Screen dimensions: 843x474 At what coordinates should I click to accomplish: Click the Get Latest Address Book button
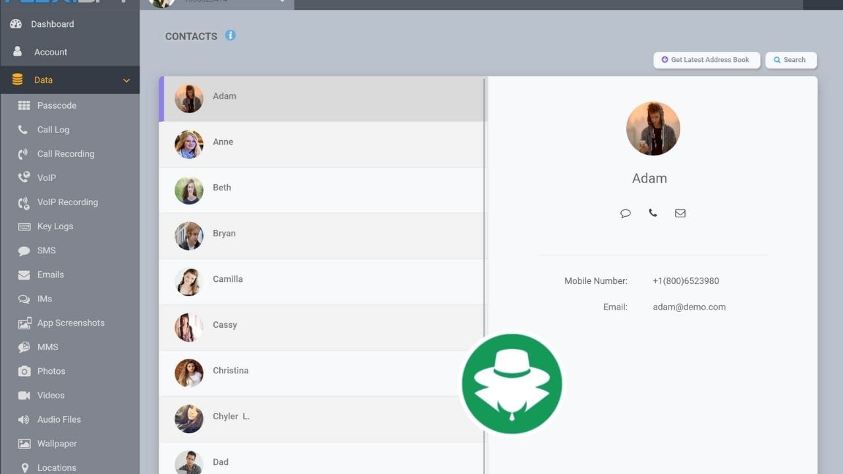coord(707,60)
